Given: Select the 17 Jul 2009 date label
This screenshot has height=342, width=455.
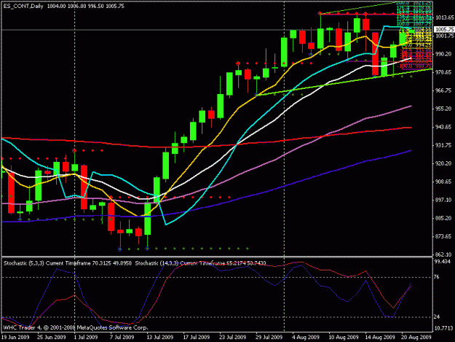Looking at the screenshot, I should coord(196,337).
